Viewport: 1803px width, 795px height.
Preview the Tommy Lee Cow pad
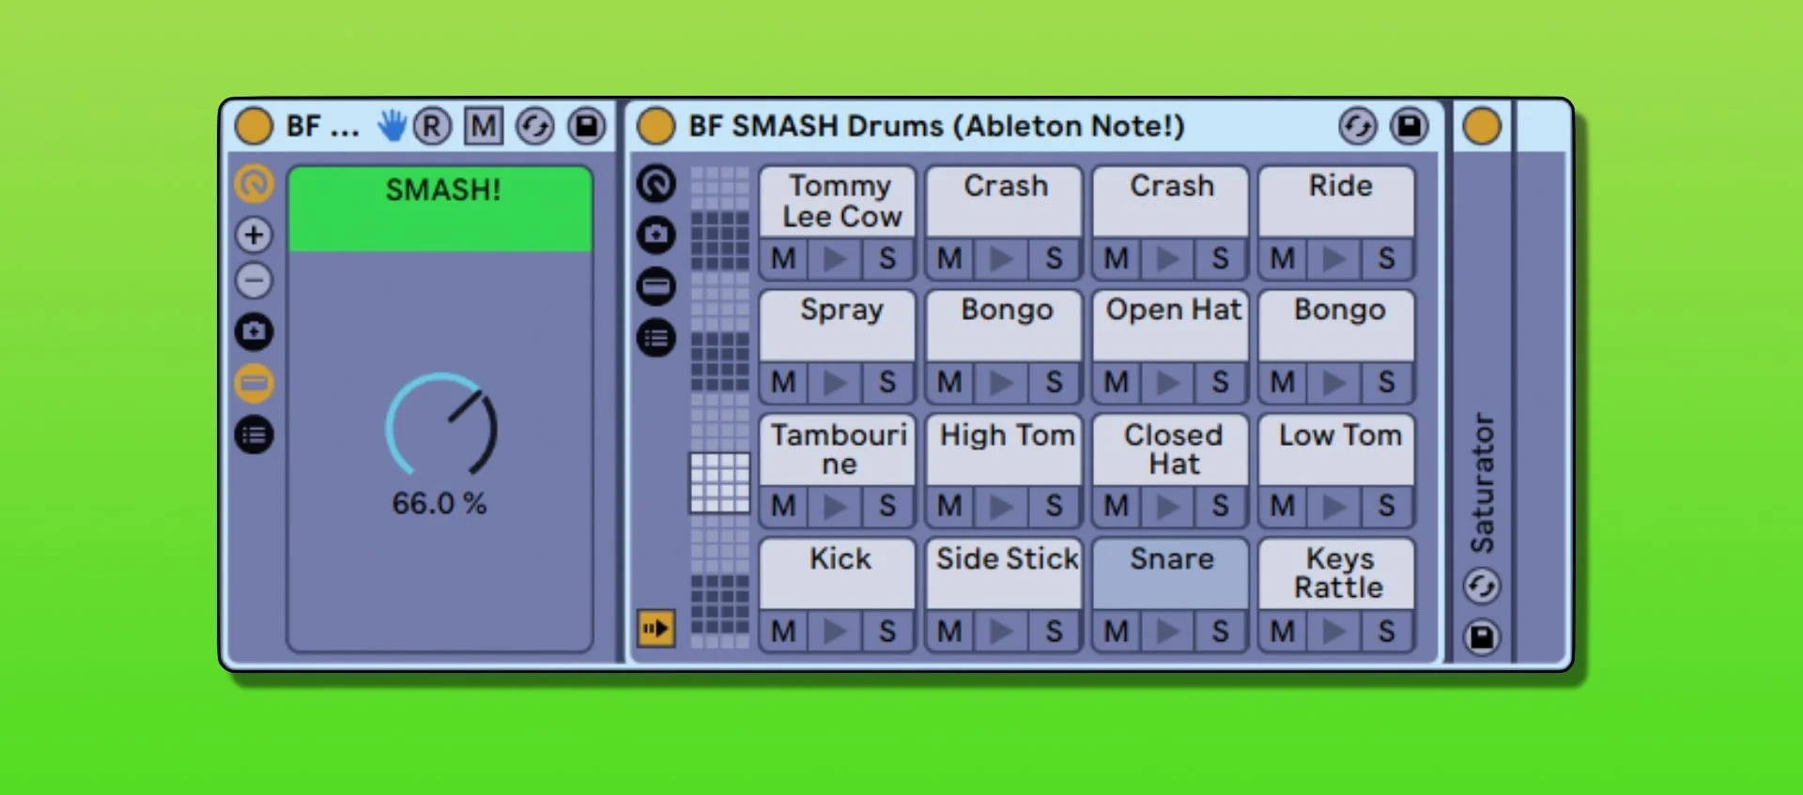tap(835, 259)
